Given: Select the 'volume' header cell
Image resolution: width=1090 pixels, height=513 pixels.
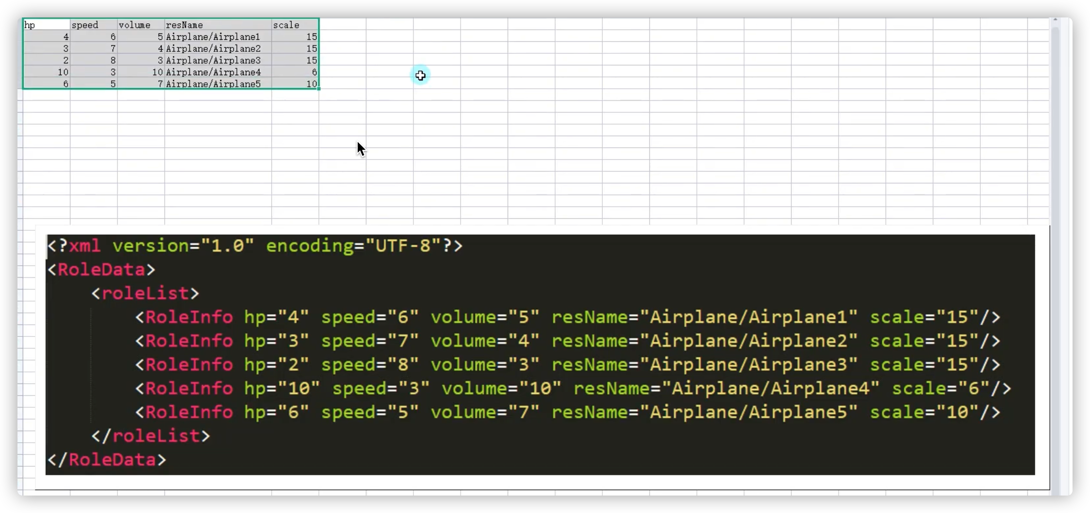Looking at the screenshot, I should [141, 25].
